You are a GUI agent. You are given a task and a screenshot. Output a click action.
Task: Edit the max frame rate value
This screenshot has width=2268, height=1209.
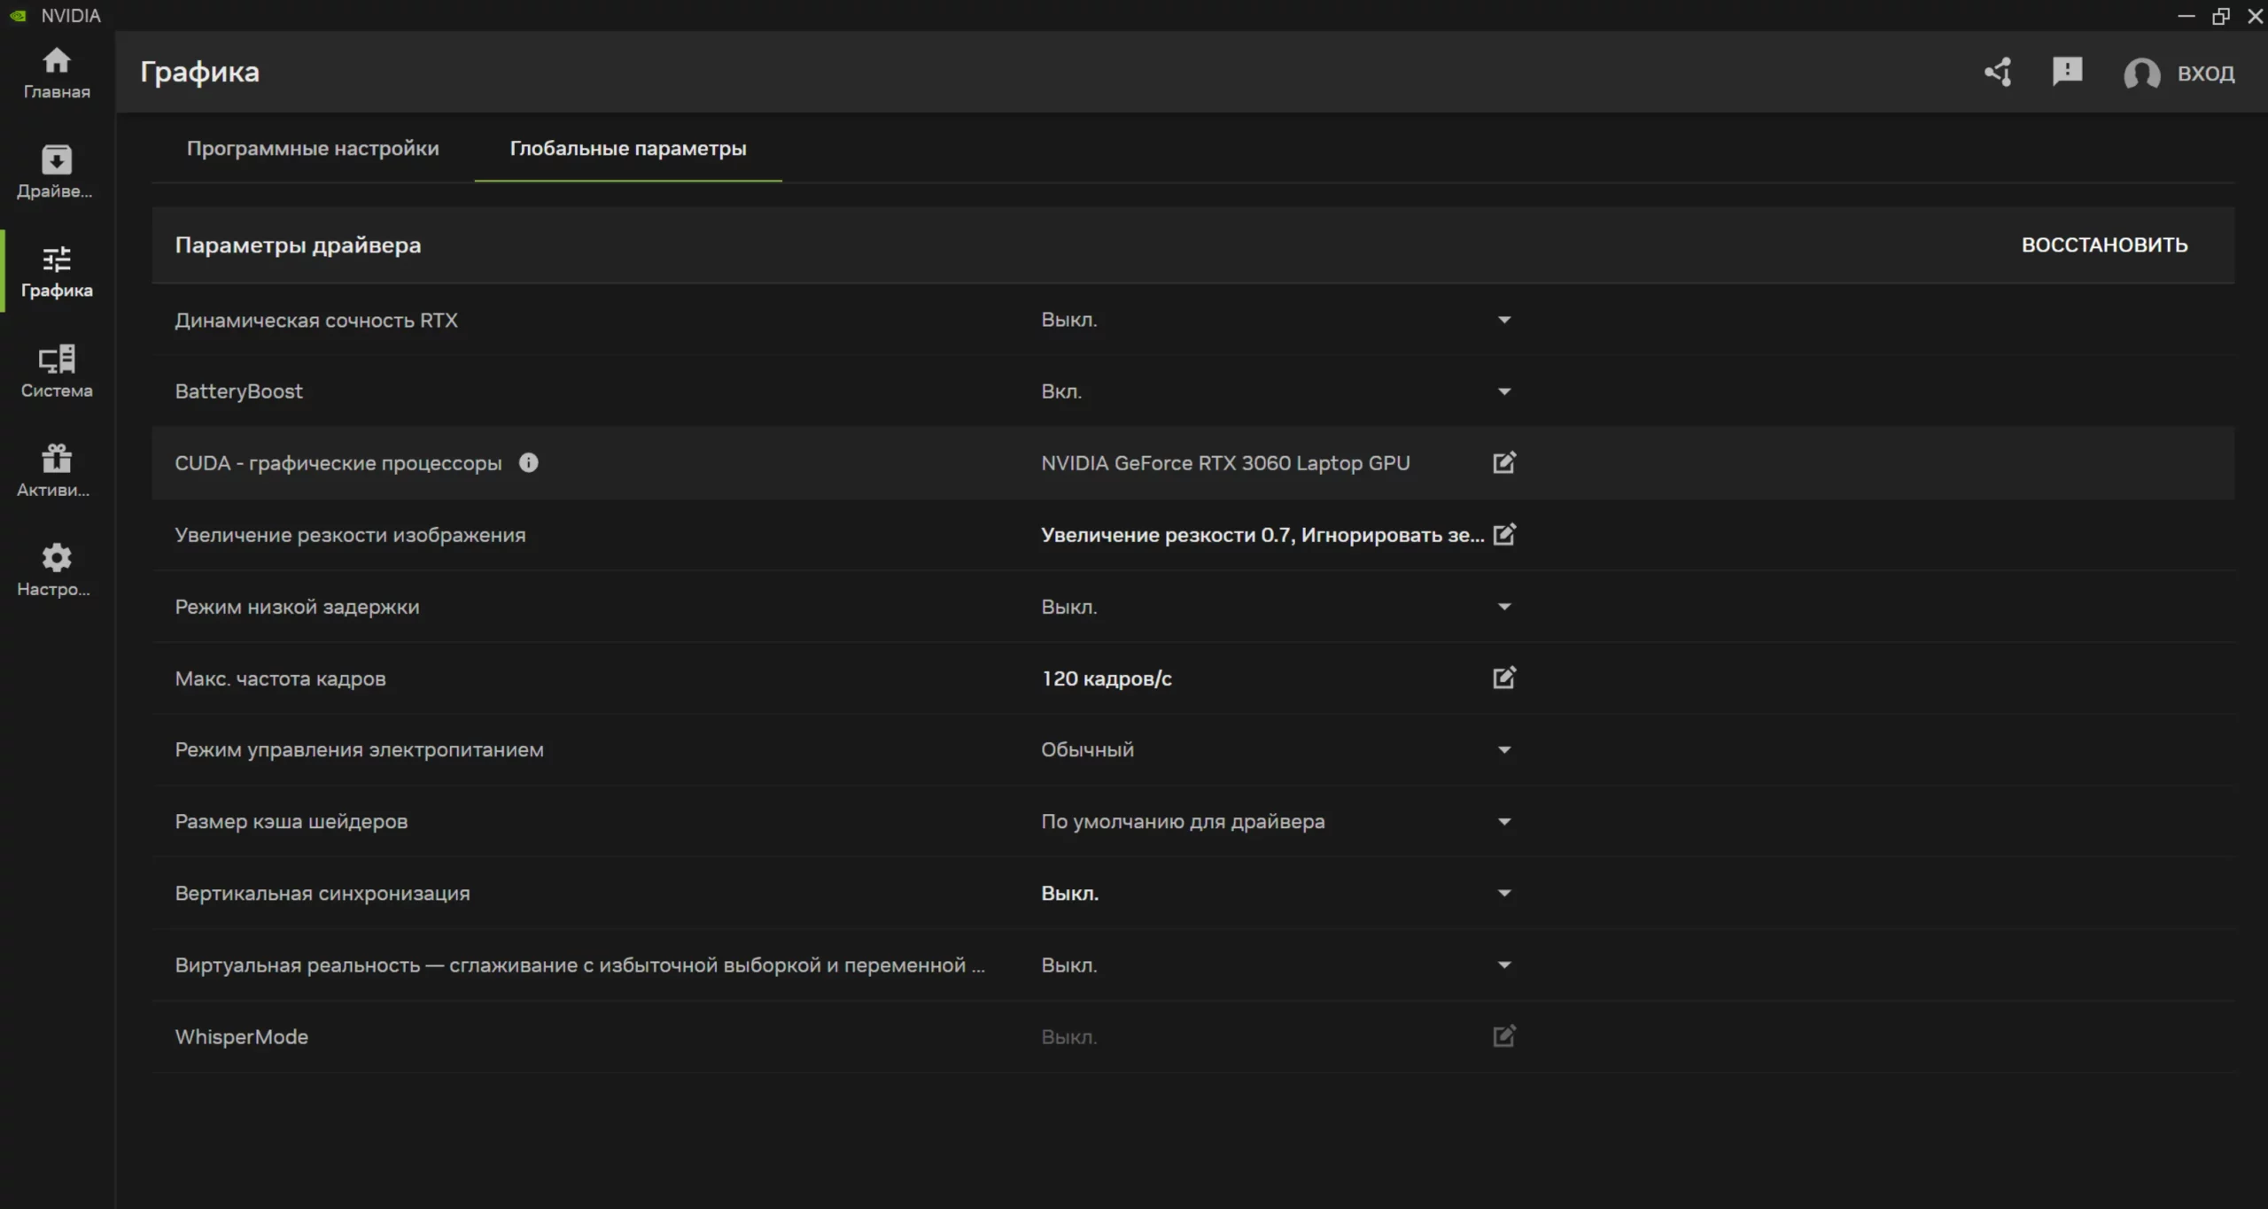(1503, 678)
